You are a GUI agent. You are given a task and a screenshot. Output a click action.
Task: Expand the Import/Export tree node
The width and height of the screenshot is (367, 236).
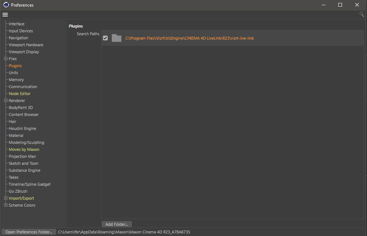[6, 198]
